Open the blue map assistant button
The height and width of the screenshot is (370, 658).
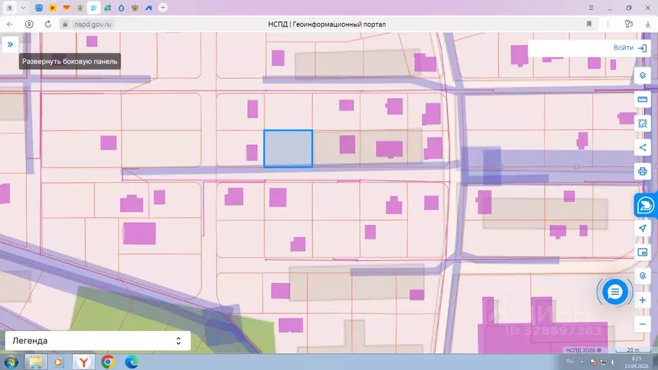(645, 206)
